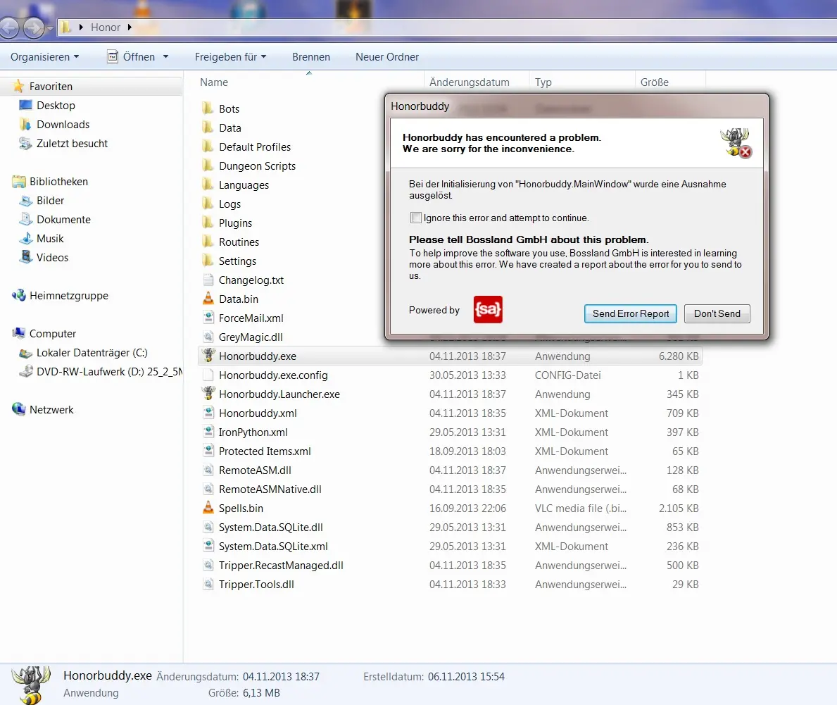Select the Bots folder
The image size is (837, 705).
click(x=229, y=108)
